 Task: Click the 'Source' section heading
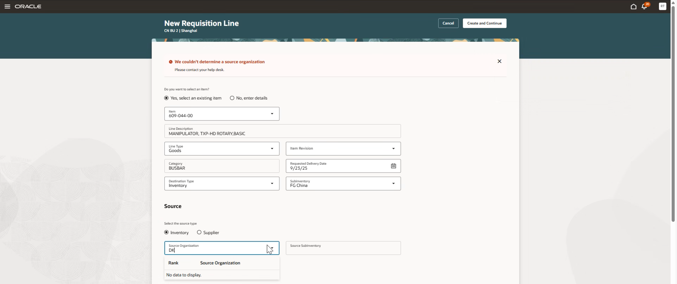tap(173, 206)
